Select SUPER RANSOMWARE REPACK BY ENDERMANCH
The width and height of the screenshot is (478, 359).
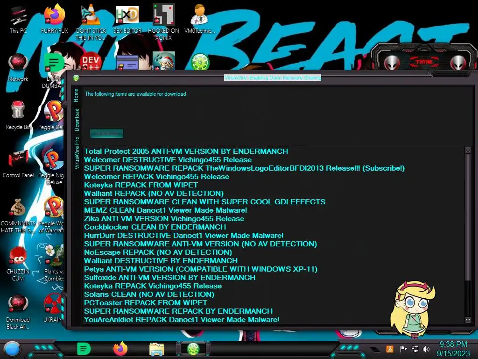(x=178, y=311)
